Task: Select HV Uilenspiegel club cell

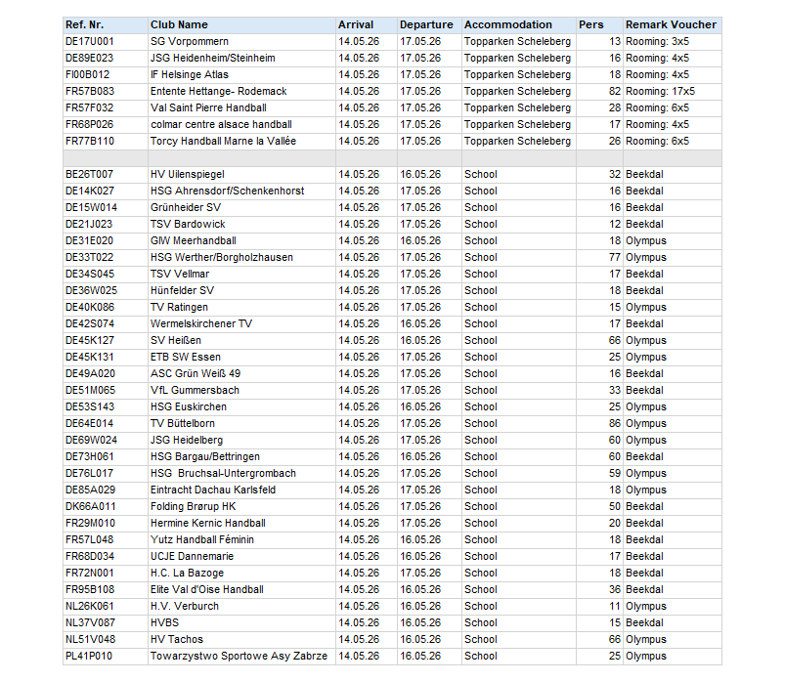Action: tap(241, 174)
